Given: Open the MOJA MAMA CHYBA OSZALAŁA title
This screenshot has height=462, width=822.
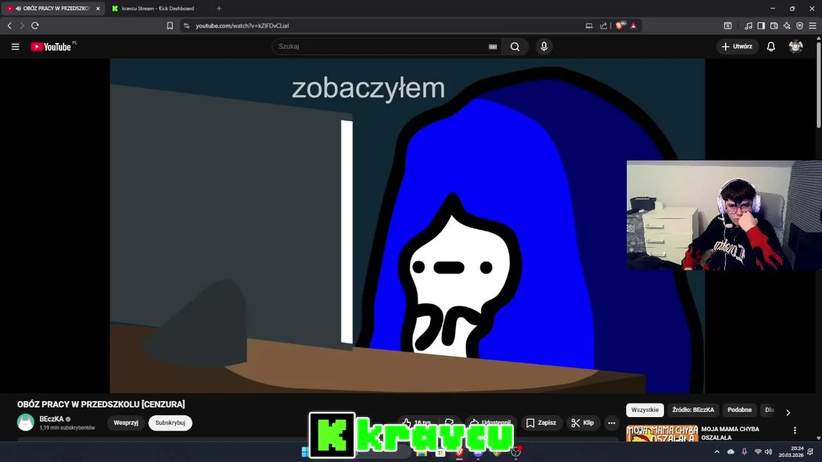Looking at the screenshot, I should pyautogui.click(x=730, y=433).
